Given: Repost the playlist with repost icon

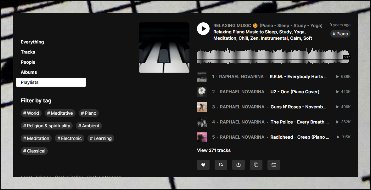Looking at the screenshot, I should click(x=221, y=165).
